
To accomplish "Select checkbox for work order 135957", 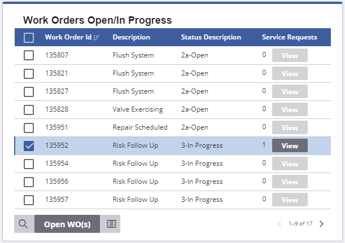I will click(29, 200).
